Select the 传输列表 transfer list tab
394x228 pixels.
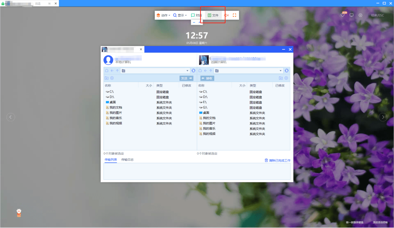click(110, 160)
